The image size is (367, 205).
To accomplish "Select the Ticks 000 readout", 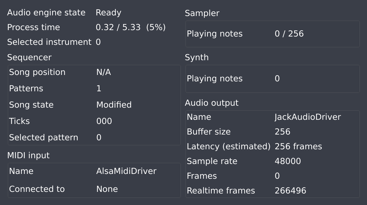I will [104, 121].
